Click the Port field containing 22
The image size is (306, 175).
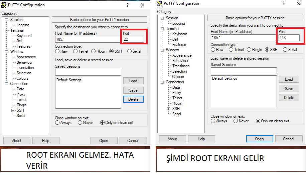(133, 39)
